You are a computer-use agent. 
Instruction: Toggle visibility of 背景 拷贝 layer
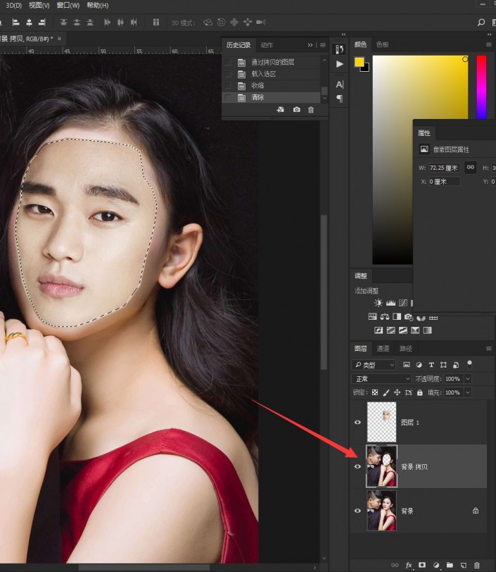[x=357, y=466]
